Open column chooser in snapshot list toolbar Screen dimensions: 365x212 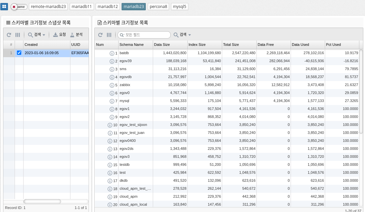(18, 35)
